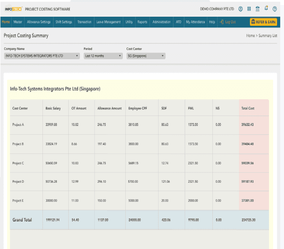
Task: Click the Employee CPF column header
Action: pos(138,108)
